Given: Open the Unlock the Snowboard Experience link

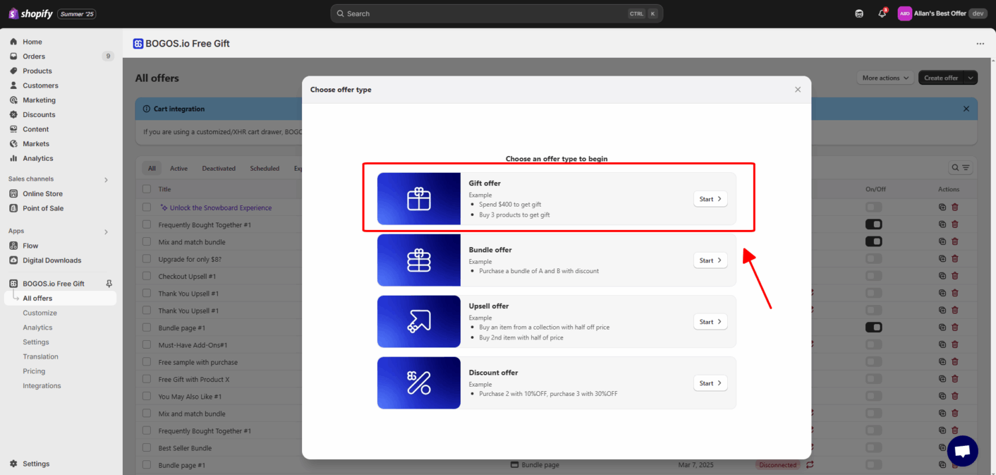Looking at the screenshot, I should coord(220,208).
